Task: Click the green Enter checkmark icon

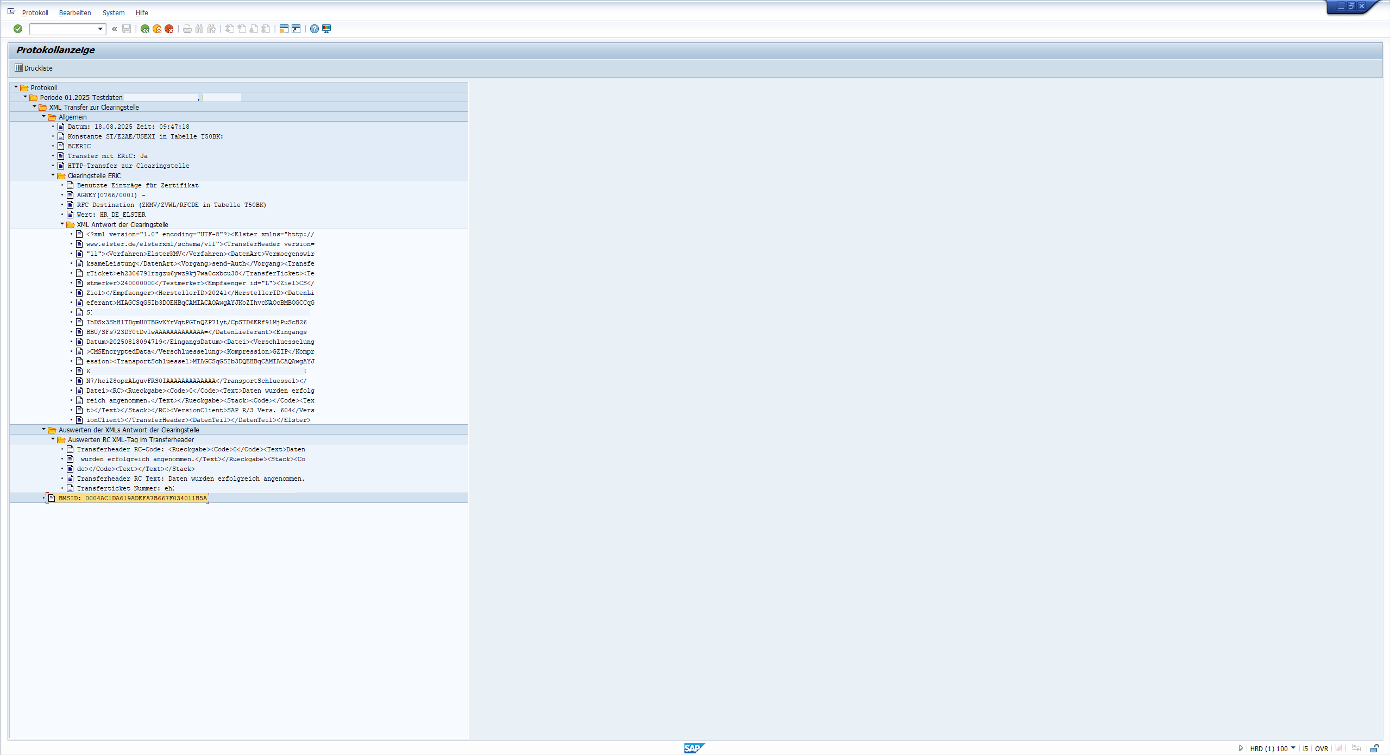Action: (18, 29)
